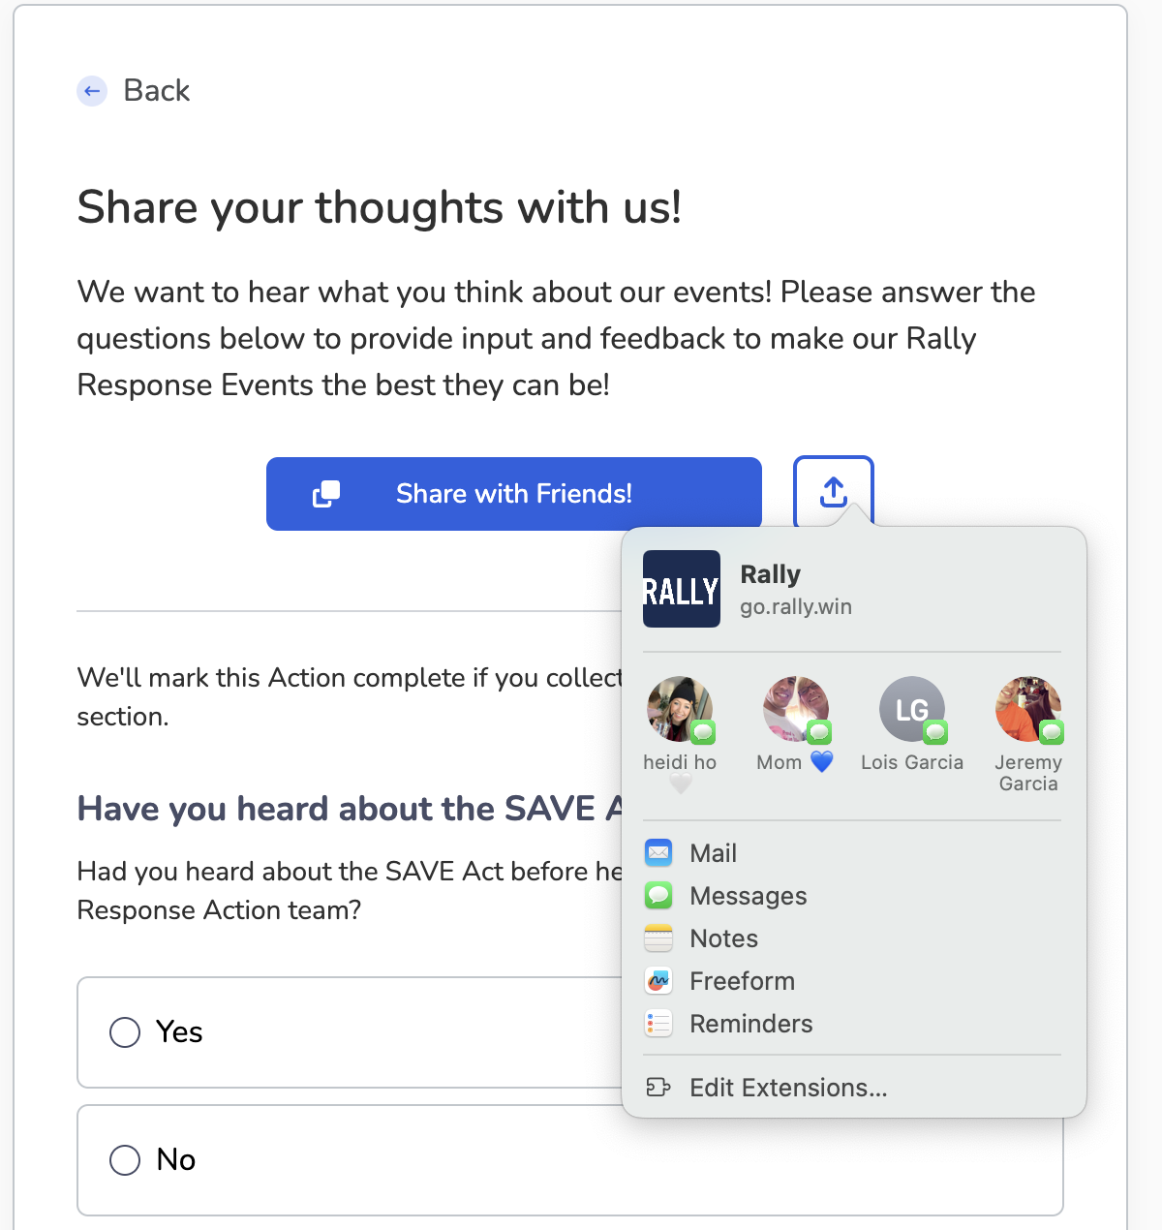Share to the Mom contact avatar
Viewport: 1162px width, 1230px height.
[x=796, y=710]
